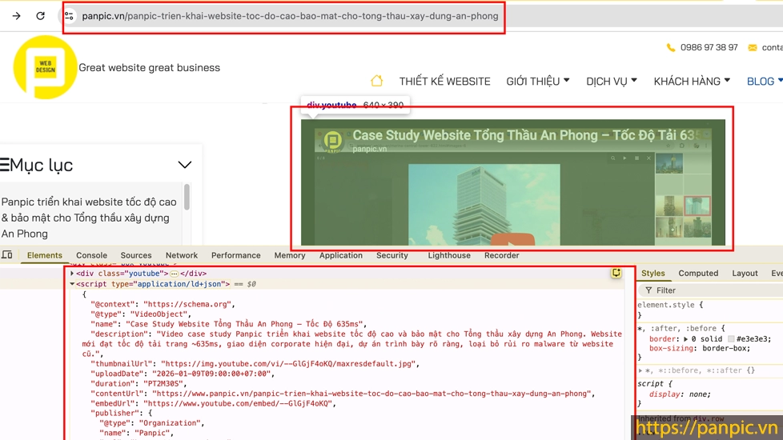
Task: Click the thumbnailUrl maxresdefault.jpg value
Action: click(287, 364)
